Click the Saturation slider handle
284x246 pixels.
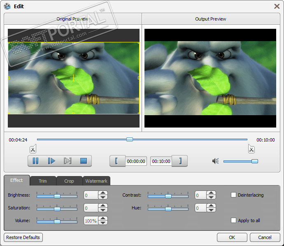(x=57, y=209)
